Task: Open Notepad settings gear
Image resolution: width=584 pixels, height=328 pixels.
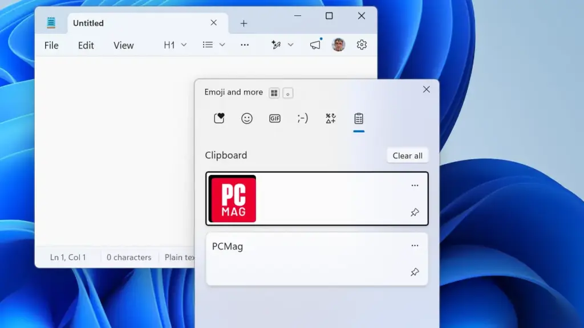Action: [361, 45]
